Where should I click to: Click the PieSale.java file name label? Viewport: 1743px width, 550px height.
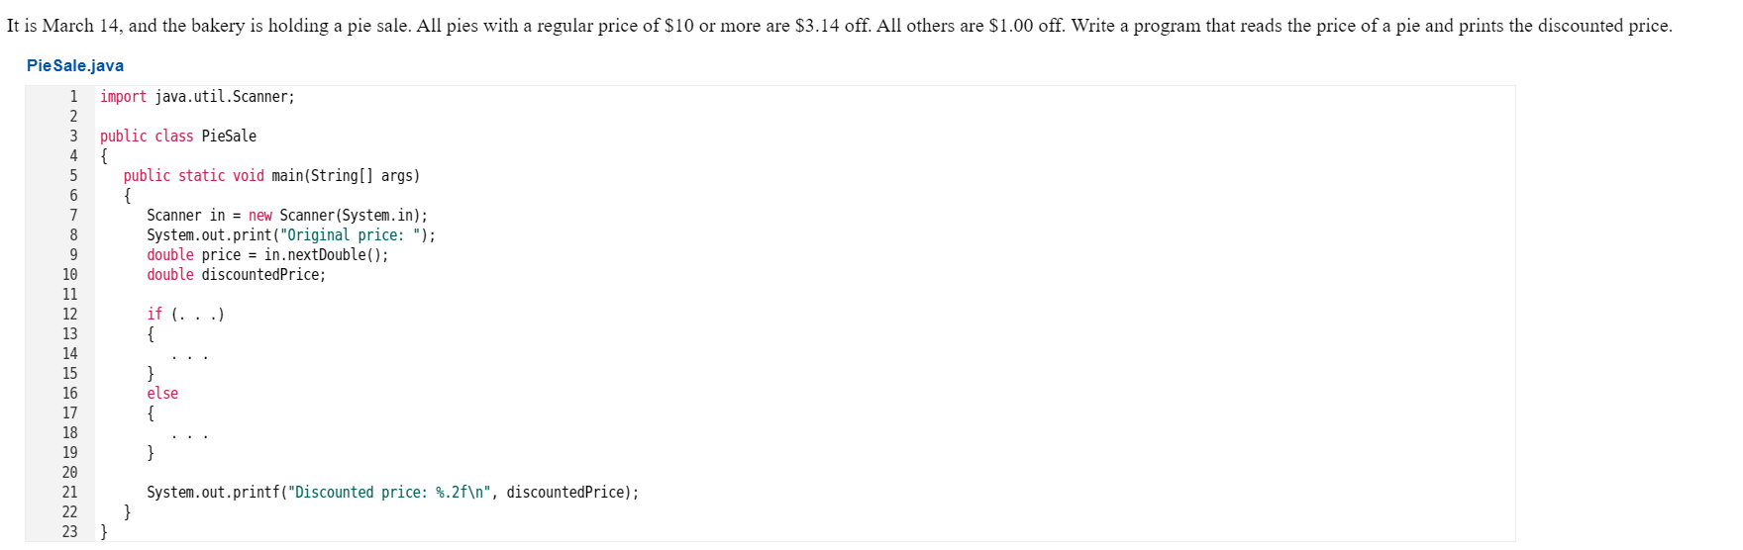tap(75, 65)
